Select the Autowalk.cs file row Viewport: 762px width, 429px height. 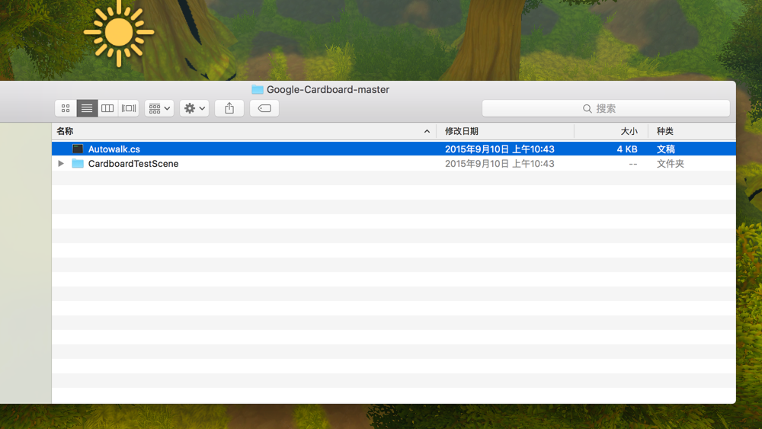coord(394,149)
